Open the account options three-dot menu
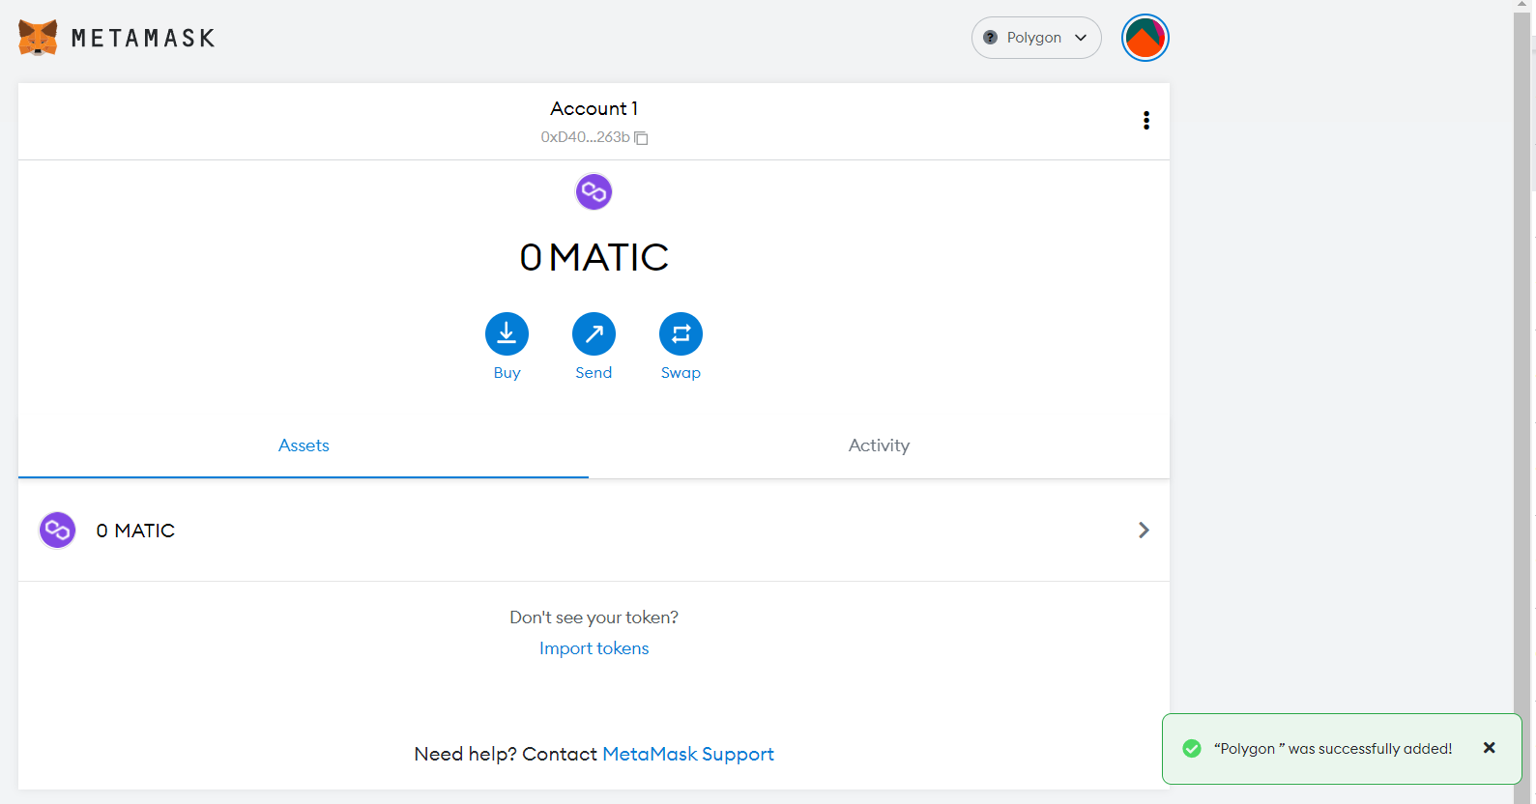Viewport: 1536px width, 804px height. coord(1146,121)
